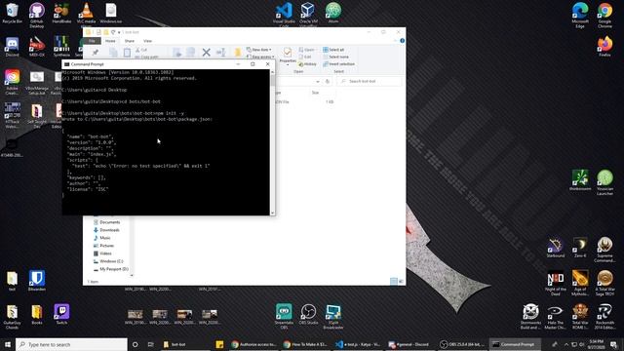Select My Passport (D:) drive in navigation pane
624x351 pixels.
coord(110,269)
